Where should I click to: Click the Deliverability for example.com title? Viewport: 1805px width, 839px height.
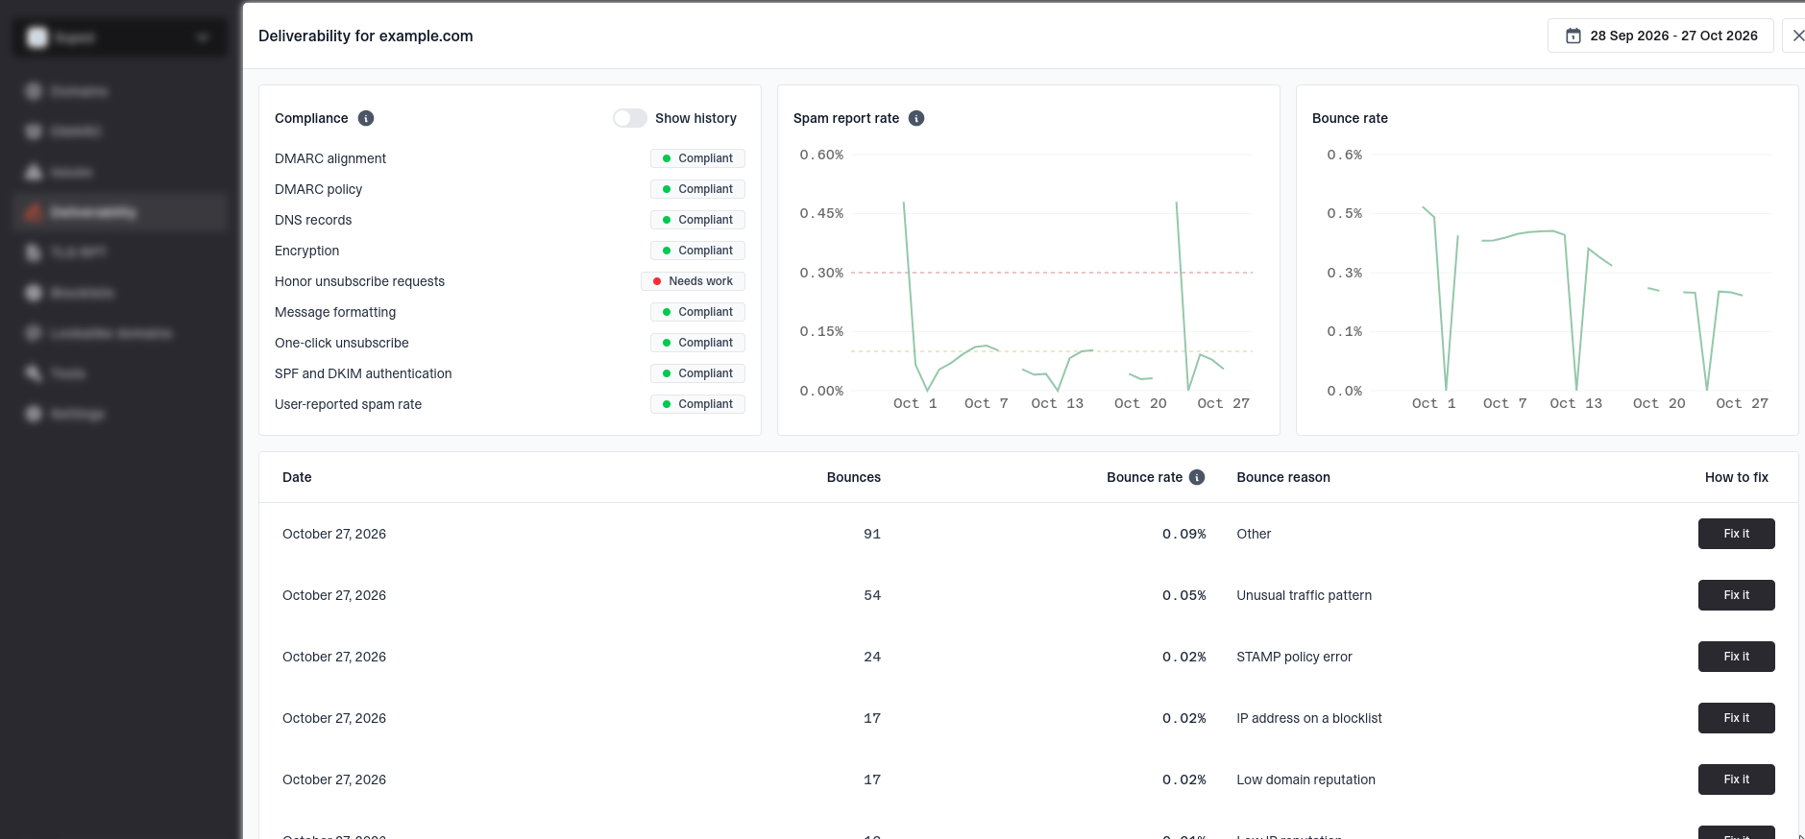click(x=366, y=36)
